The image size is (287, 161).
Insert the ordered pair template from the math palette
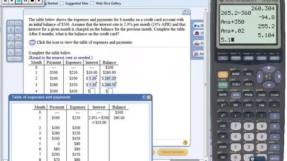(18, 52)
